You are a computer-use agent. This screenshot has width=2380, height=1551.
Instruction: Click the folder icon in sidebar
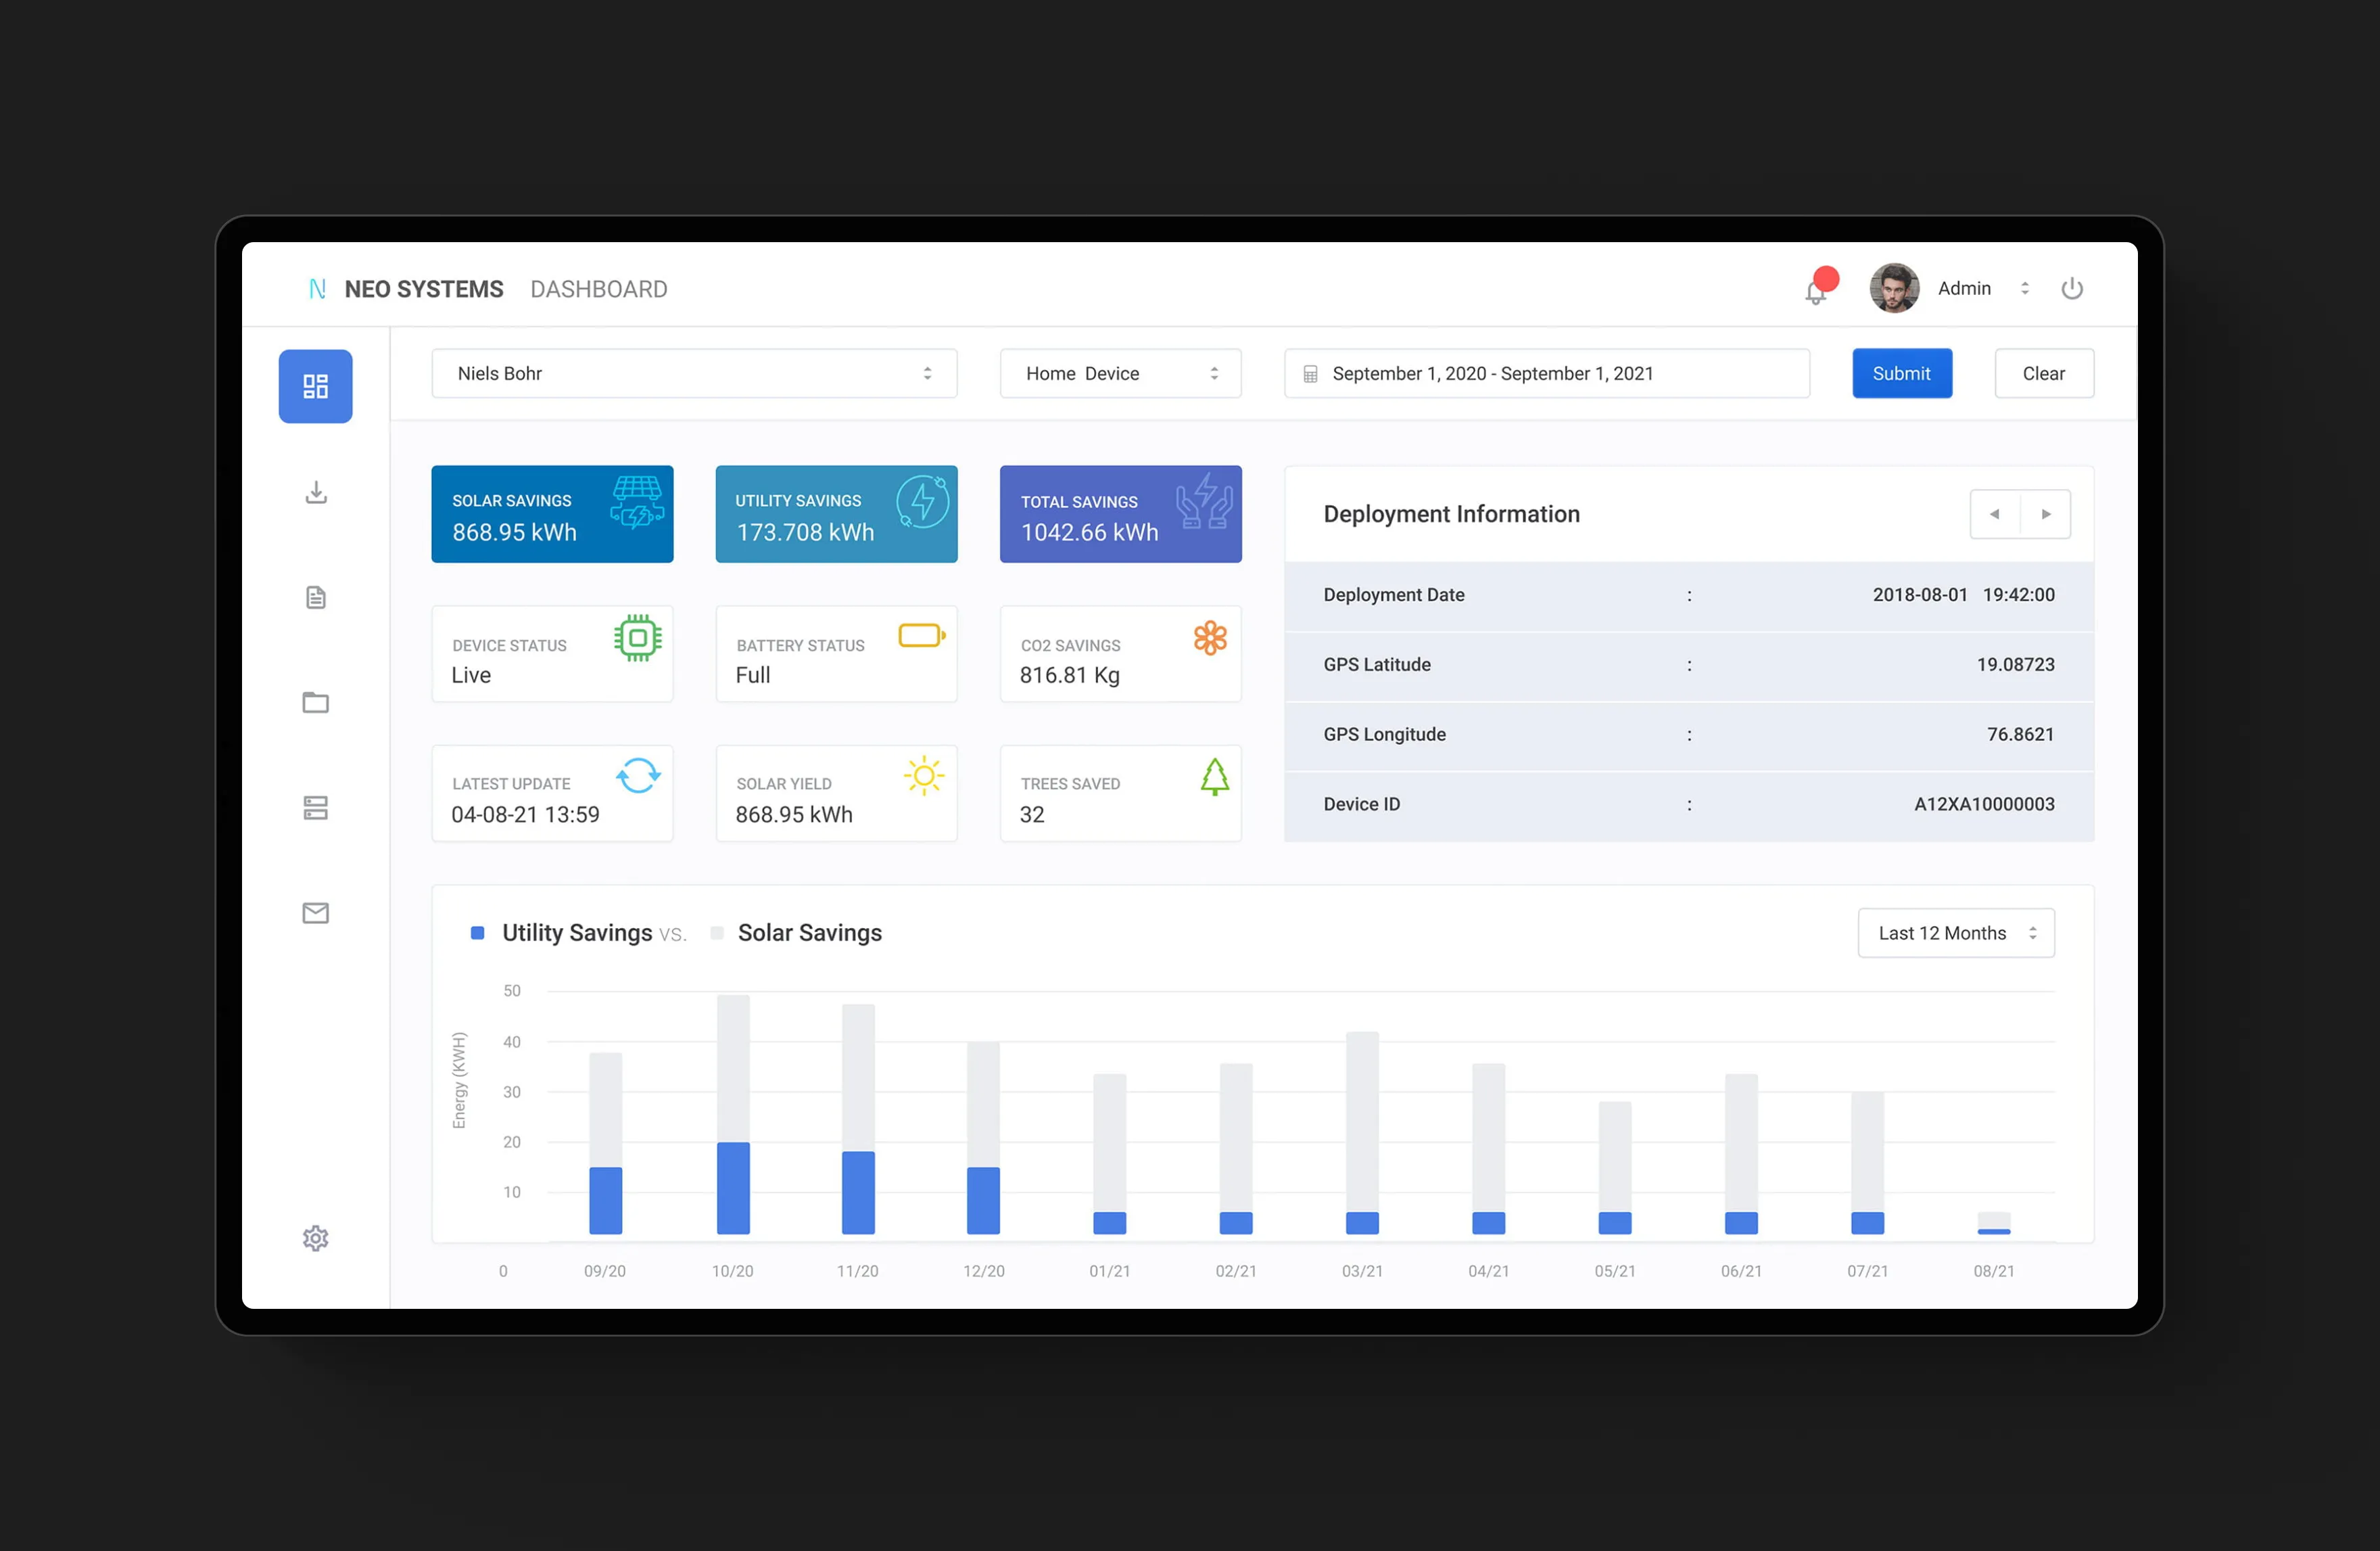click(x=315, y=703)
